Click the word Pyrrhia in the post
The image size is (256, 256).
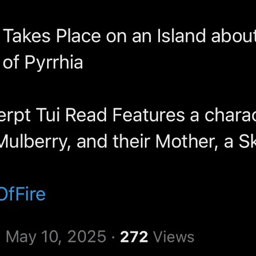pyautogui.click(x=54, y=63)
